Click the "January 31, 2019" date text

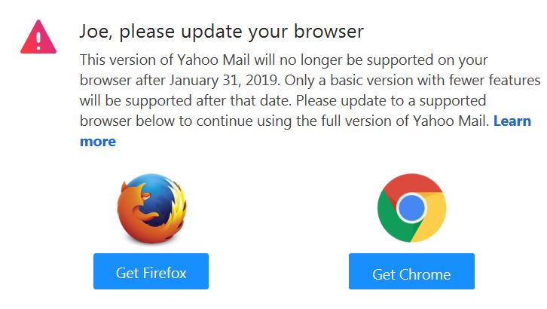click(x=225, y=81)
